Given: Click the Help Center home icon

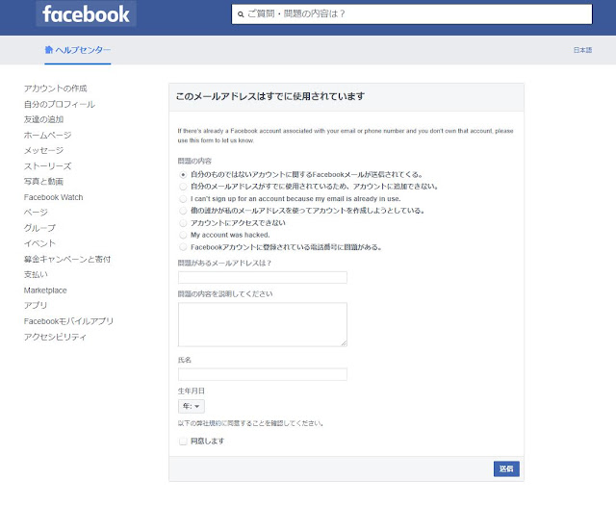Looking at the screenshot, I should [x=49, y=49].
